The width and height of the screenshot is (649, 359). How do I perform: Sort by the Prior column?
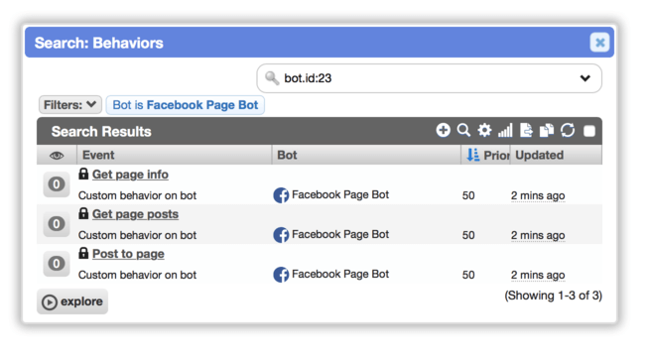tap(486, 155)
